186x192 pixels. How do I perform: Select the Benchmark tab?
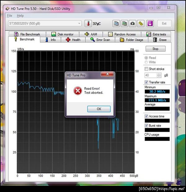tap(24, 39)
